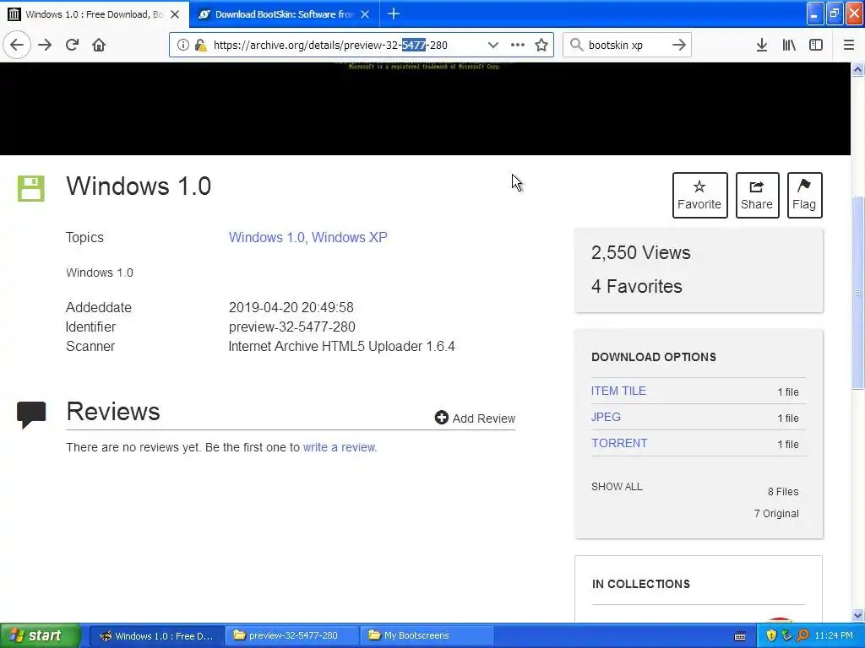The width and height of the screenshot is (865, 648).
Task: Open the browser home page
Action: pyautogui.click(x=99, y=45)
